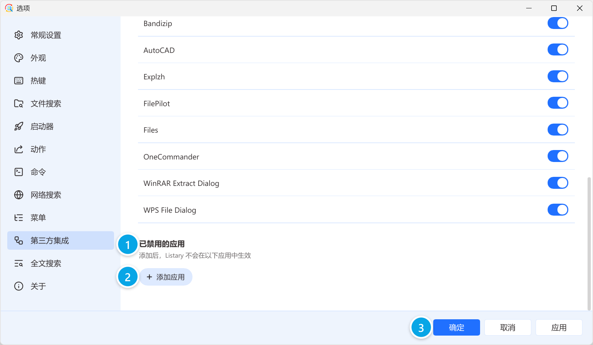
Task: Click the 已禁用的应用 heading
Action: [x=162, y=244]
